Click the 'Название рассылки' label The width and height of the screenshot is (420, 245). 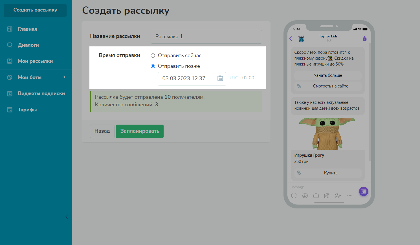click(115, 36)
